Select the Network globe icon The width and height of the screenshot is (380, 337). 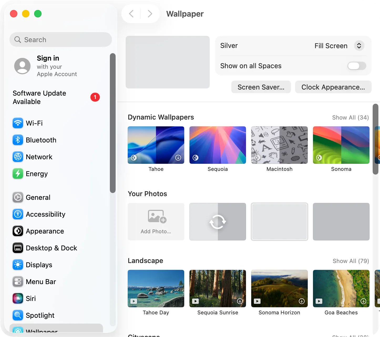pyautogui.click(x=18, y=157)
